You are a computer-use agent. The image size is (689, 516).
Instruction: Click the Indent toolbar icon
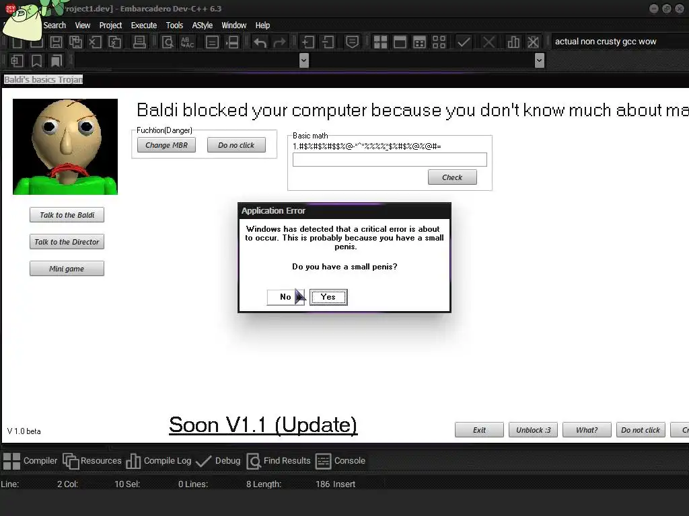(x=307, y=42)
